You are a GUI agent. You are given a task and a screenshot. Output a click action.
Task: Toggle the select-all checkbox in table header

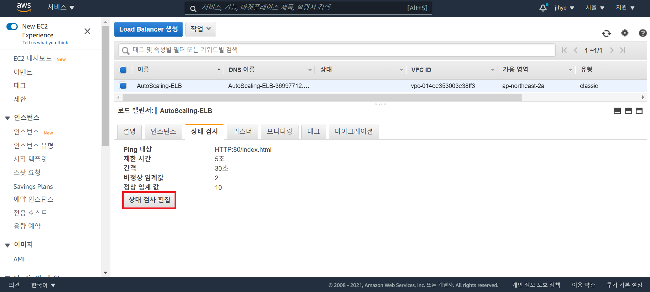pyautogui.click(x=123, y=70)
